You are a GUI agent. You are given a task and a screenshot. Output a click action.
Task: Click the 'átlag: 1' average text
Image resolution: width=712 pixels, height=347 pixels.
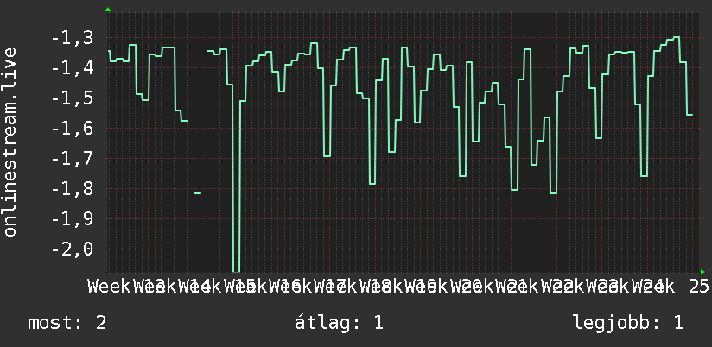339,323
